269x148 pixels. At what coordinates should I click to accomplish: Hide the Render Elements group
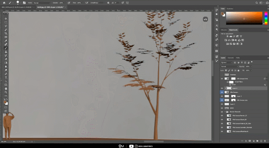click(222, 112)
